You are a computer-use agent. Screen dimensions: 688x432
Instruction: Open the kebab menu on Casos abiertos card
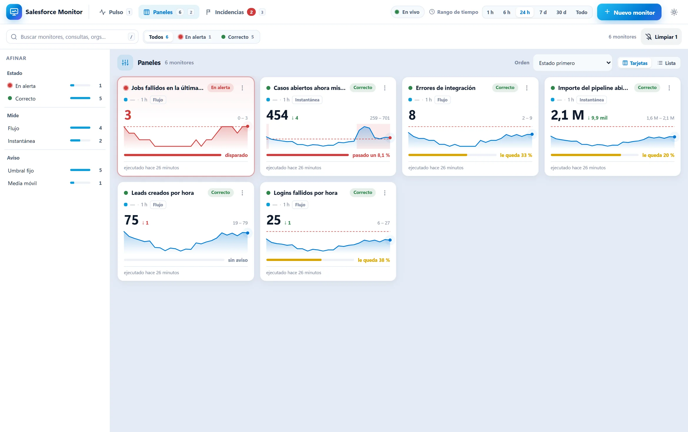pyautogui.click(x=385, y=88)
